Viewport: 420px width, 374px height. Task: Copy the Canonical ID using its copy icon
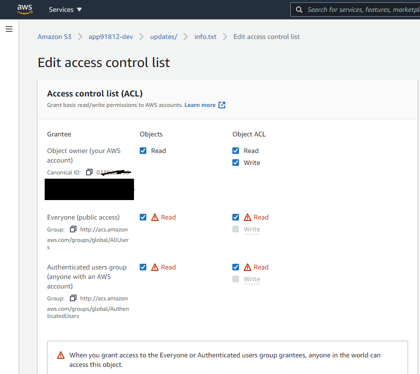[90, 172]
